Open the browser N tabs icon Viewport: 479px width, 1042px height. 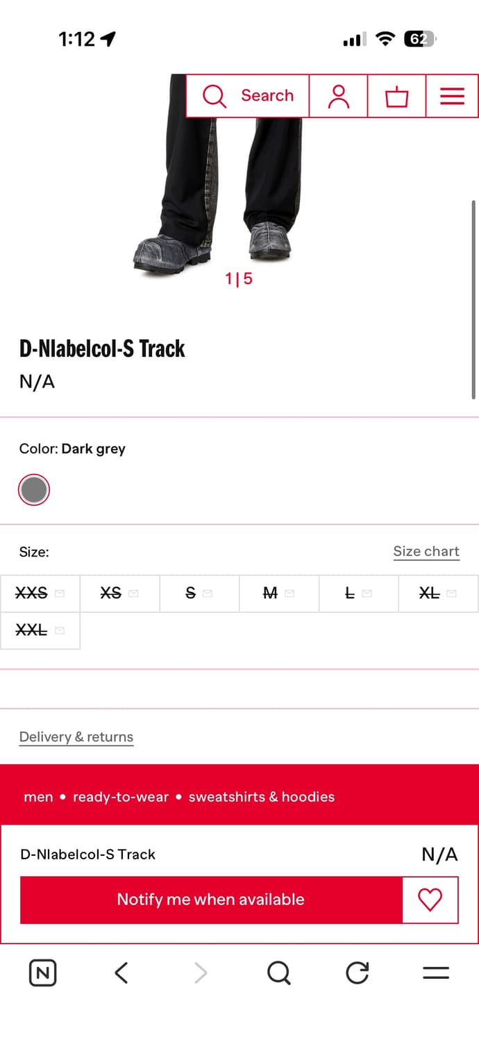pos(43,973)
